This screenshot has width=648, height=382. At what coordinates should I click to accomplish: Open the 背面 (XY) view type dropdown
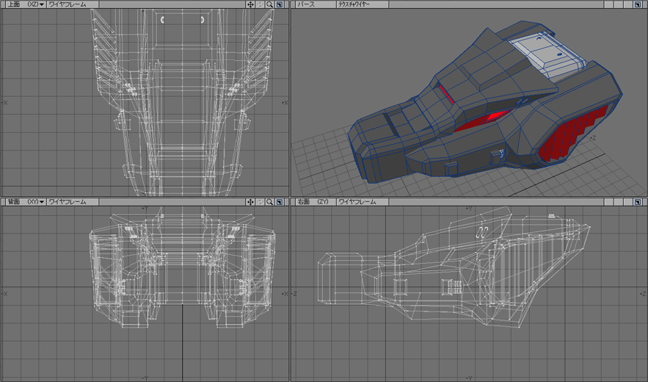[24, 201]
